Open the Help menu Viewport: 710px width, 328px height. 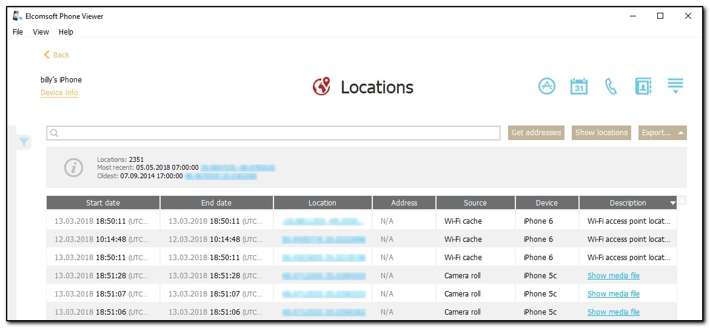pos(66,32)
